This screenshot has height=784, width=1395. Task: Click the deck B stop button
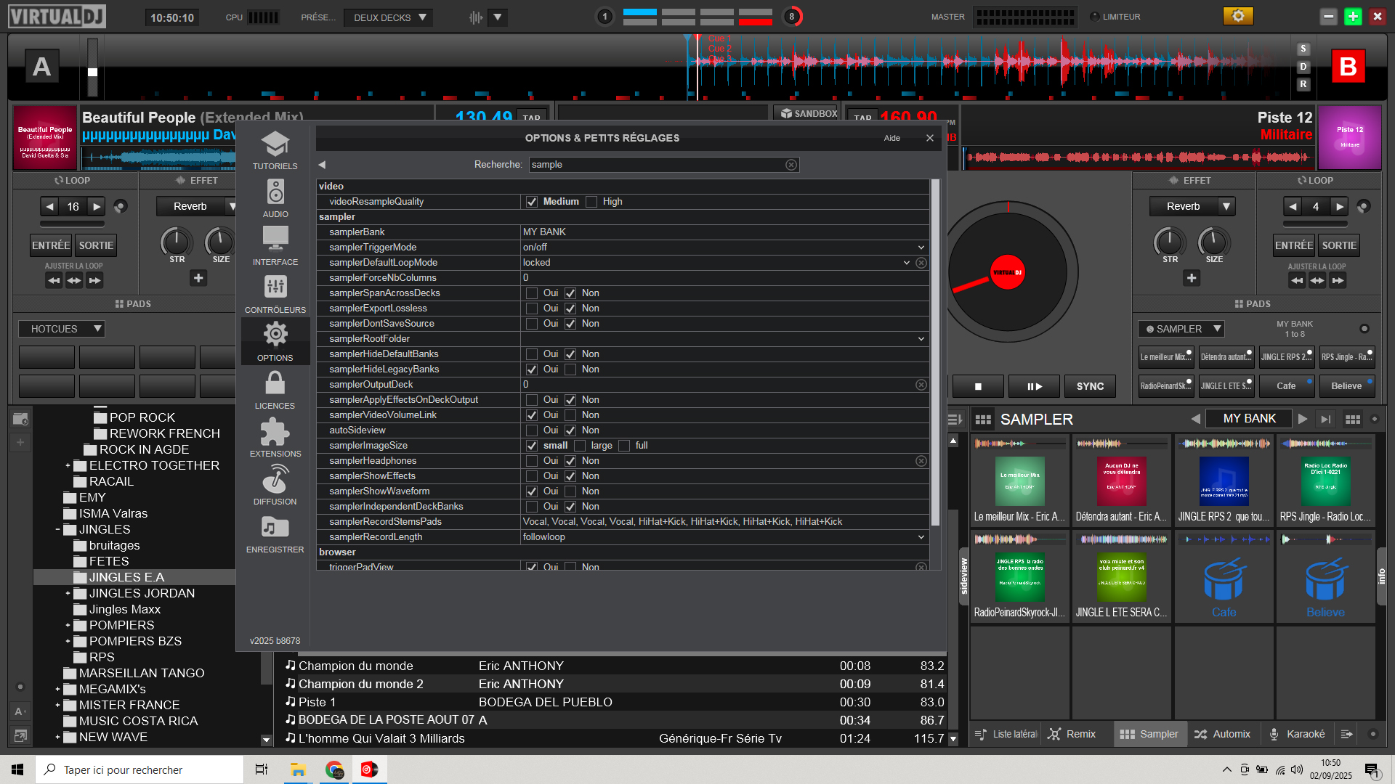coord(978,386)
